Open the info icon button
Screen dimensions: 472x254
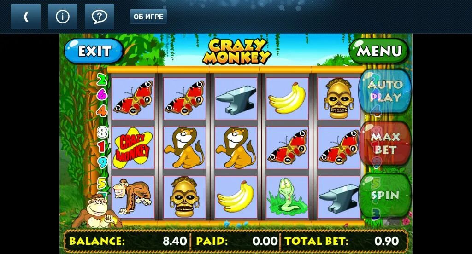[63, 17]
